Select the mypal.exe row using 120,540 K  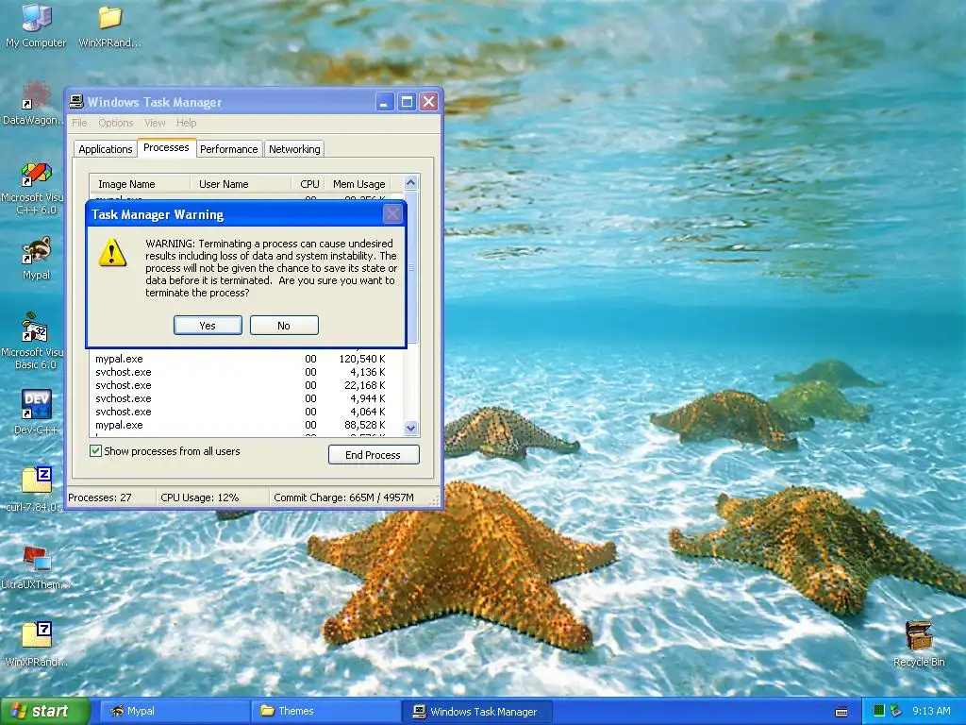pyautogui.click(x=246, y=359)
